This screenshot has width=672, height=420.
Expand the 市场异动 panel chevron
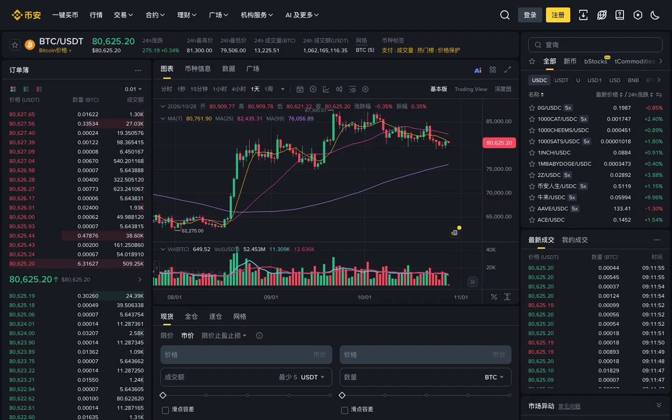pos(659,405)
